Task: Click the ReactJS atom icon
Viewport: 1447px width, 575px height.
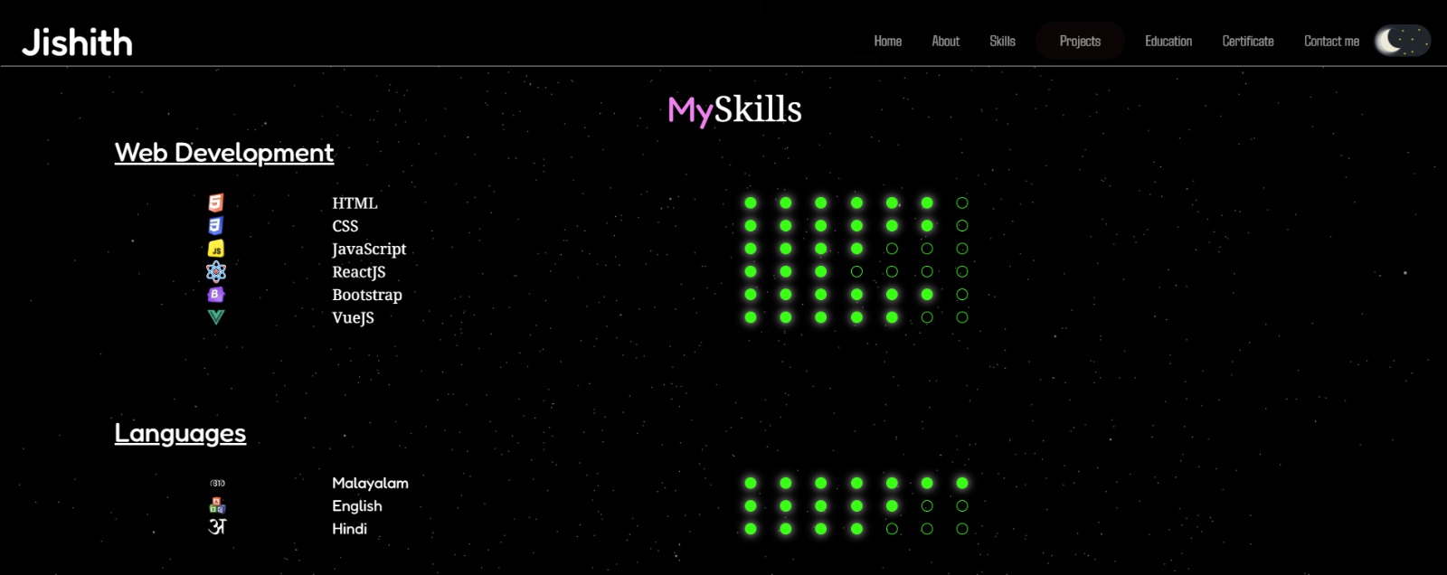Action: click(215, 271)
